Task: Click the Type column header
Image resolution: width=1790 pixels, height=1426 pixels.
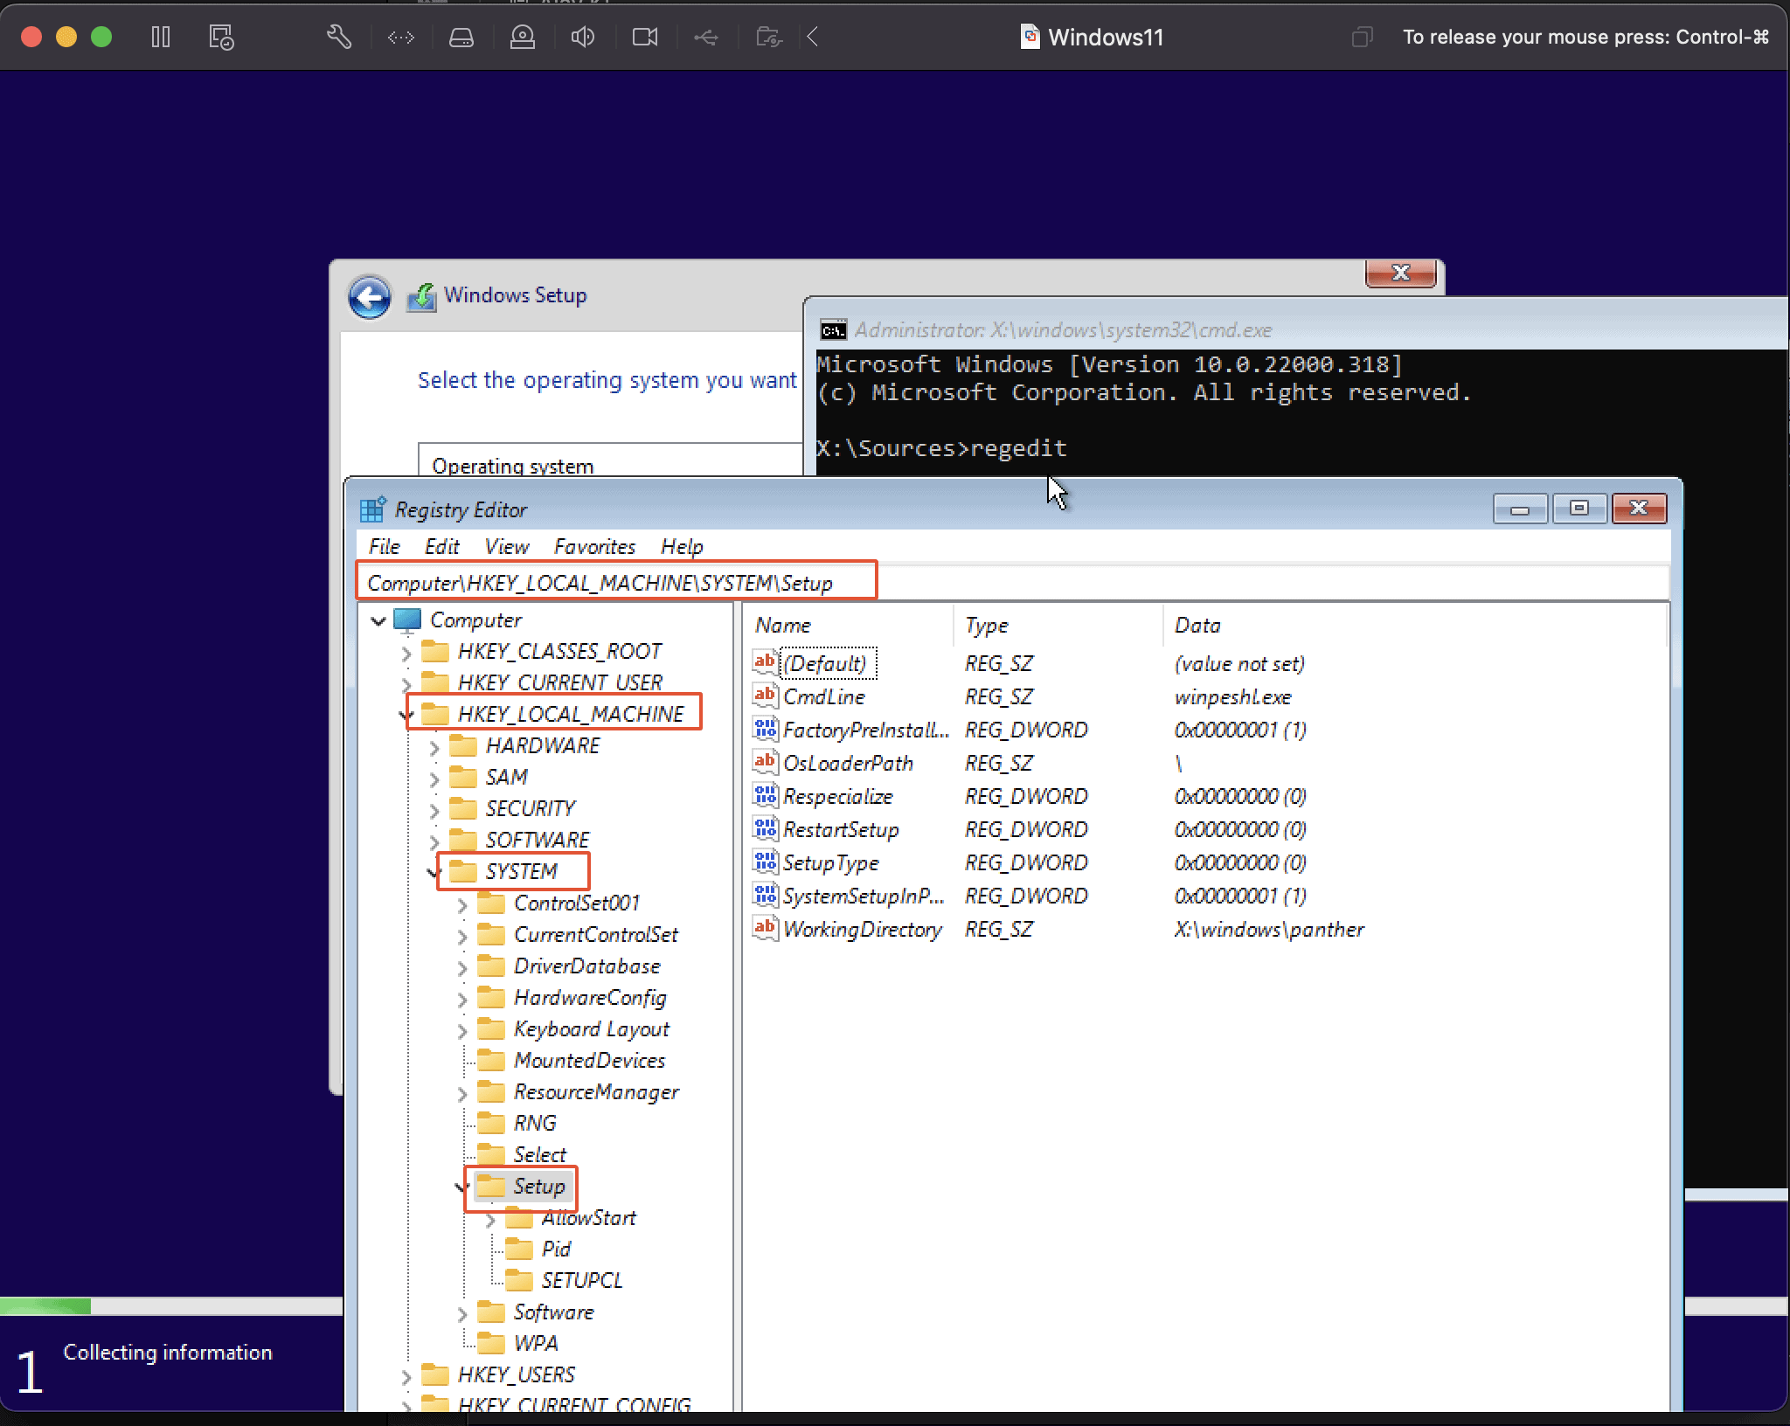Action: tap(1058, 626)
